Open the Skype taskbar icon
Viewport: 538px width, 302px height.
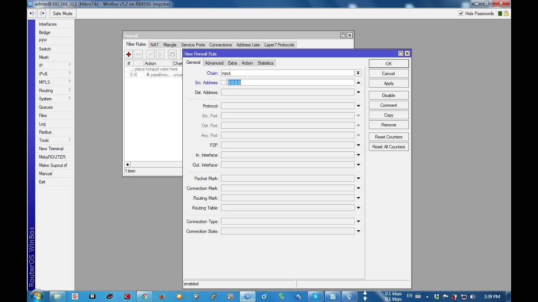pos(315,296)
